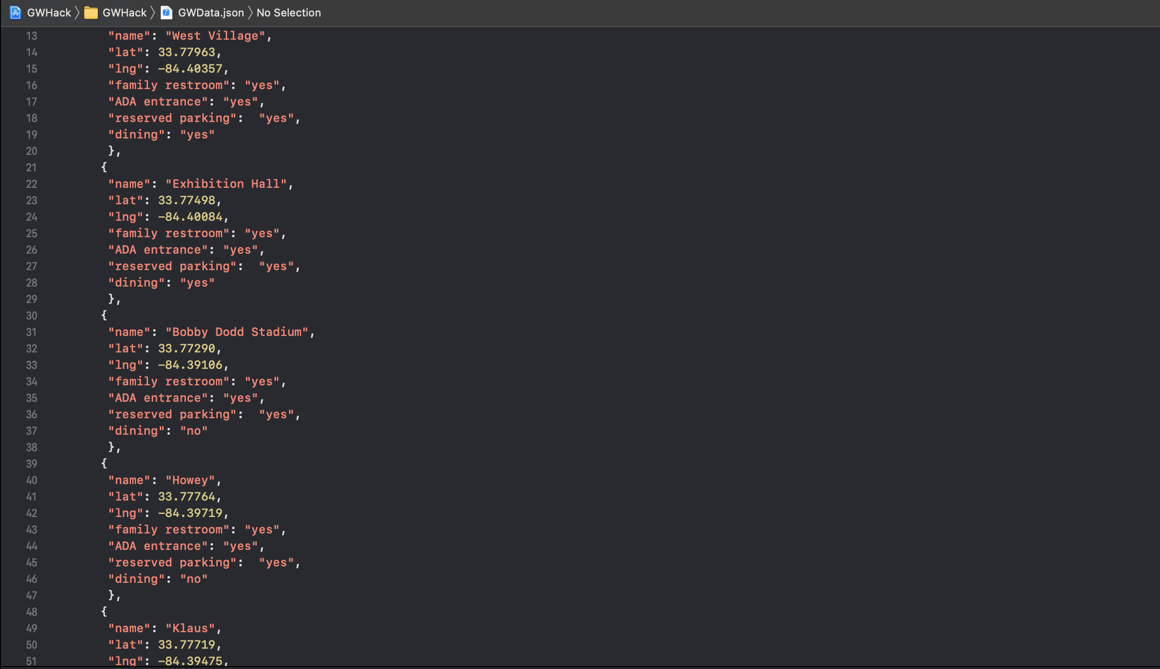Select the GWHack project breadcrumb label
This screenshot has height=669, width=1160.
49,13
